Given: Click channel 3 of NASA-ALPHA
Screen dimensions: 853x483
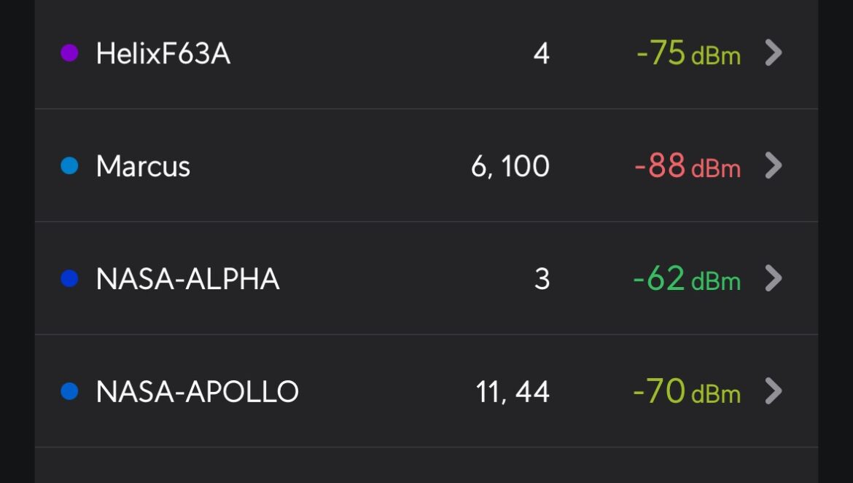Looking at the screenshot, I should point(542,279).
